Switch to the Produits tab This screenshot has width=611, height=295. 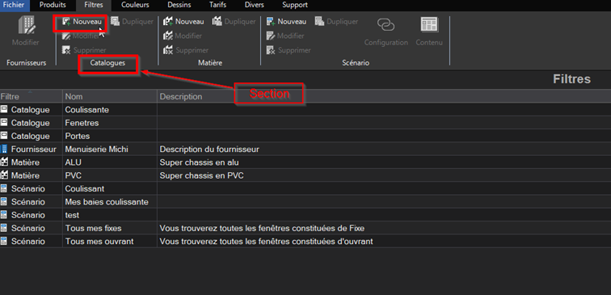[53, 5]
